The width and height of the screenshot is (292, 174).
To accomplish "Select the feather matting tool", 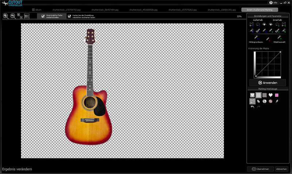I will click(277, 101).
